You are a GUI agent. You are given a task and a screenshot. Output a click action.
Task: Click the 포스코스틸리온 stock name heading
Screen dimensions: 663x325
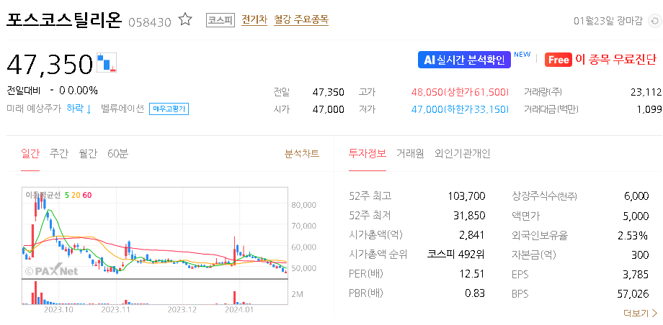[x=64, y=20]
